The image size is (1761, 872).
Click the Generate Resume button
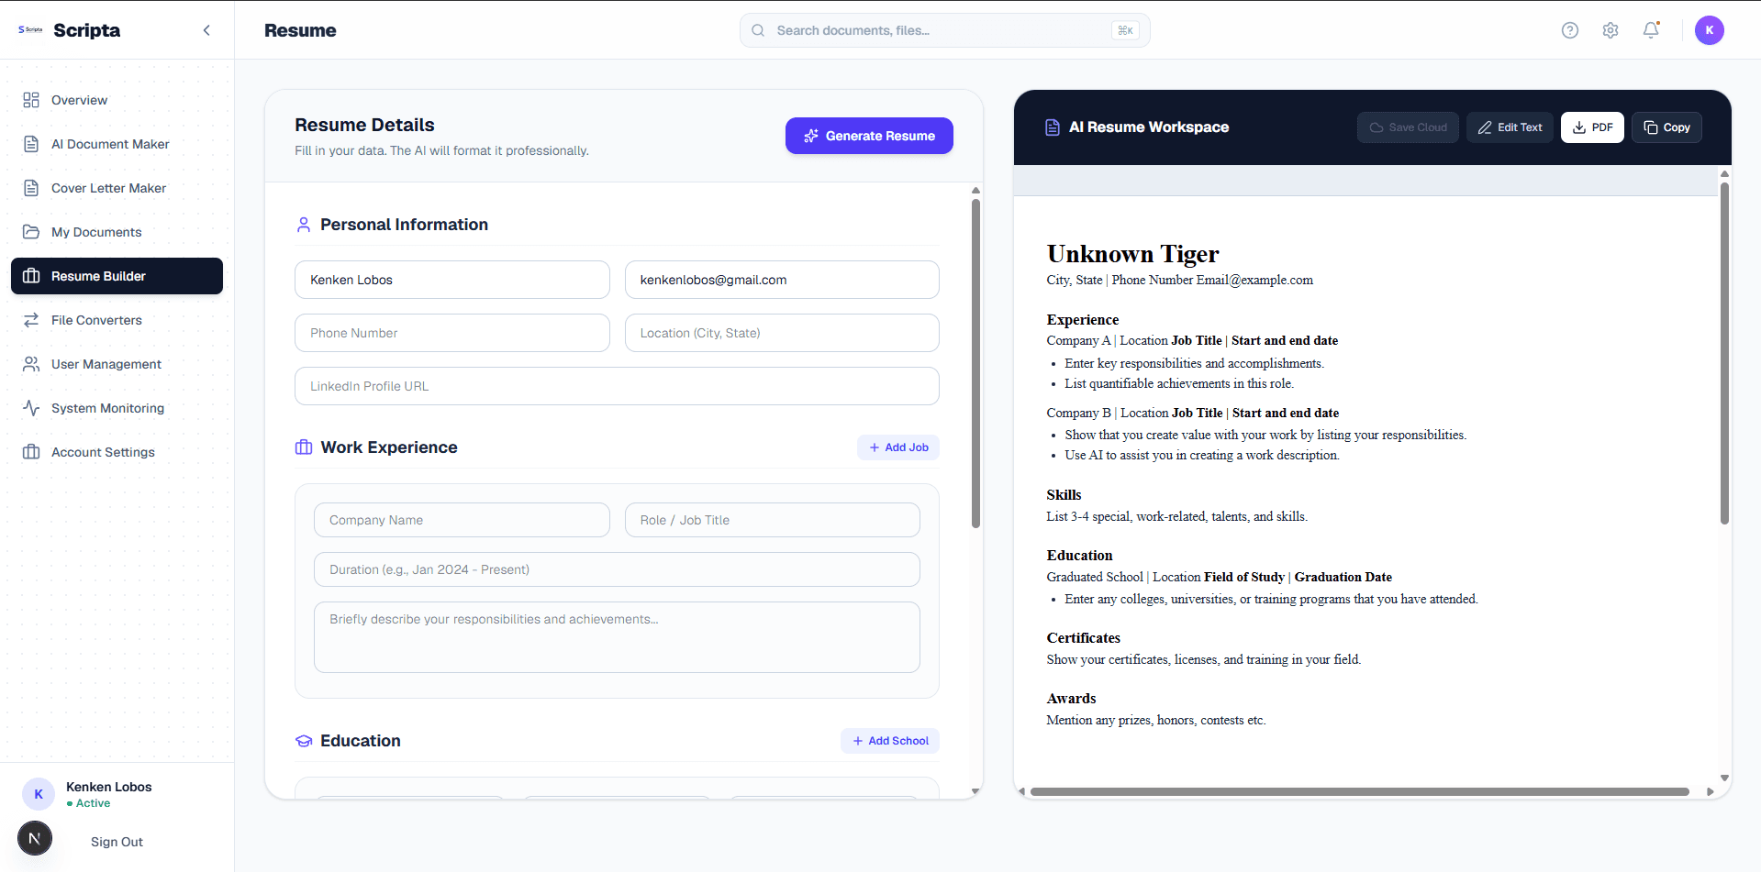coord(869,136)
